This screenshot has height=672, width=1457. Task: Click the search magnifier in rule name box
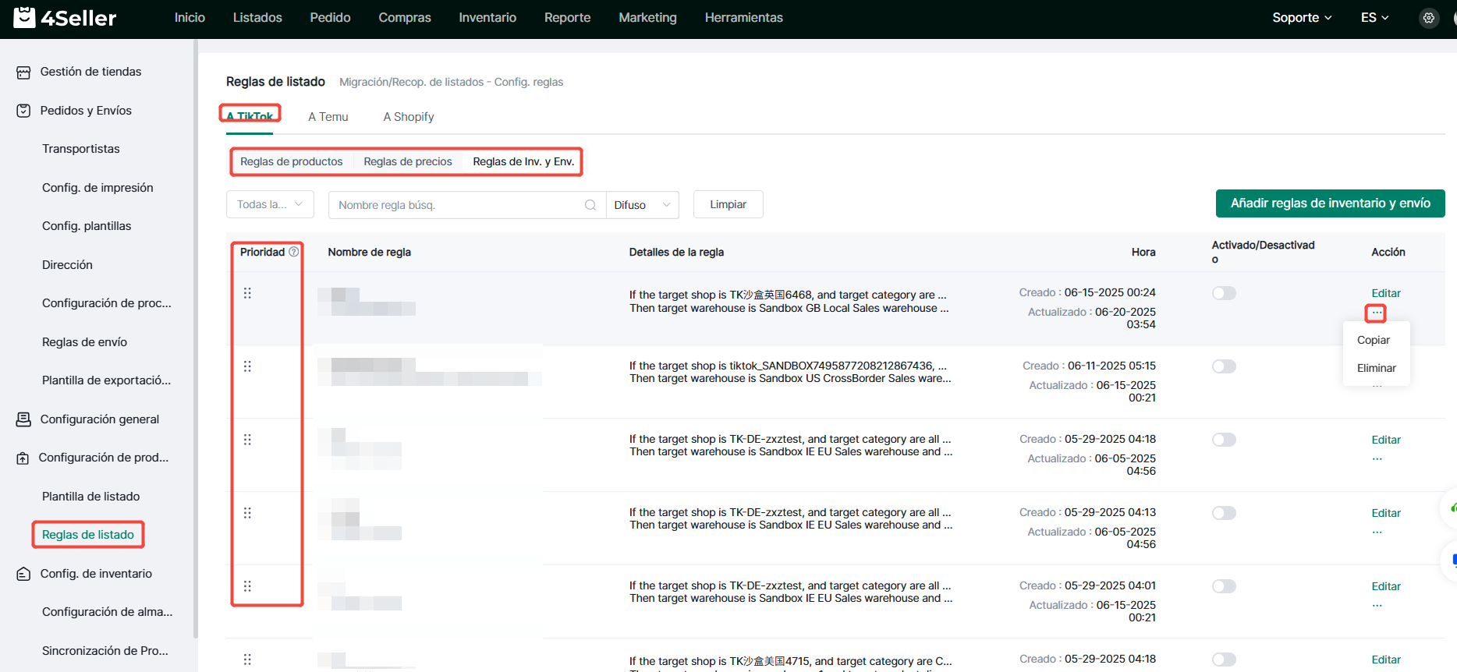point(590,205)
